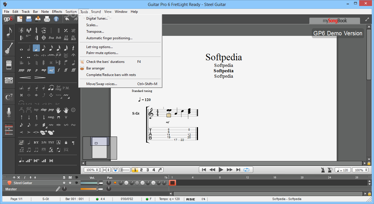The height and width of the screenshot is (204, 374).
Task: Open the Effects menu
Action: coord(57,12)
